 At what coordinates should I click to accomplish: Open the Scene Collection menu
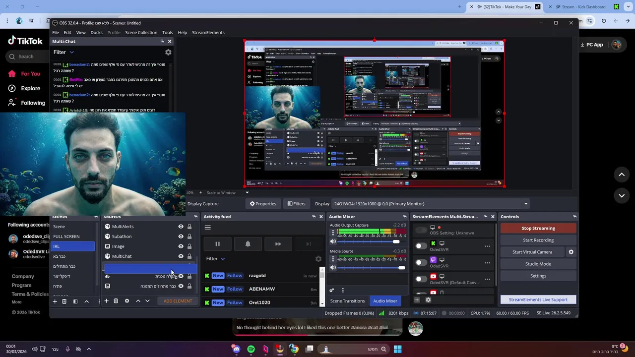141,33
